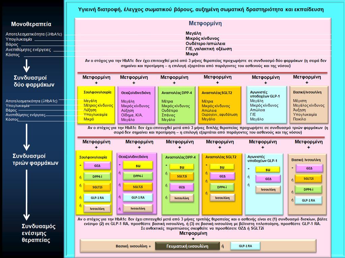Select SGLT2i in the triple-therapy Βασική Ινσουλίνη column
The height and width of the screenshot is (258, 345).
(309, 179)
